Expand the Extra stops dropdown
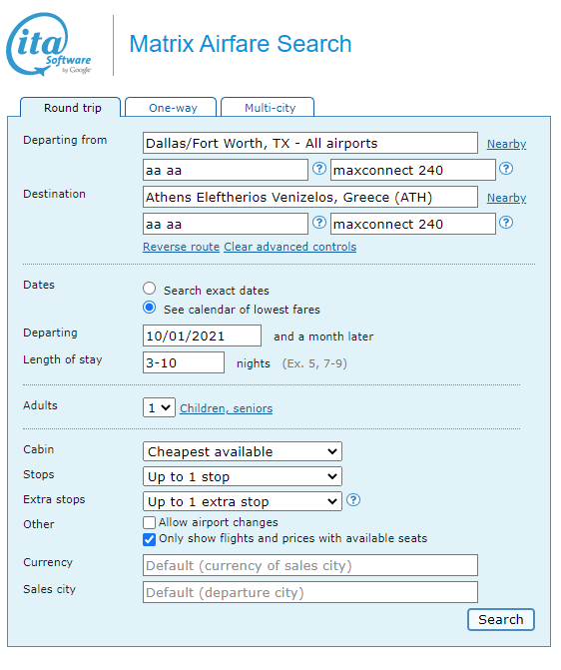Screen dimensions: 561x670 point(243,501)
